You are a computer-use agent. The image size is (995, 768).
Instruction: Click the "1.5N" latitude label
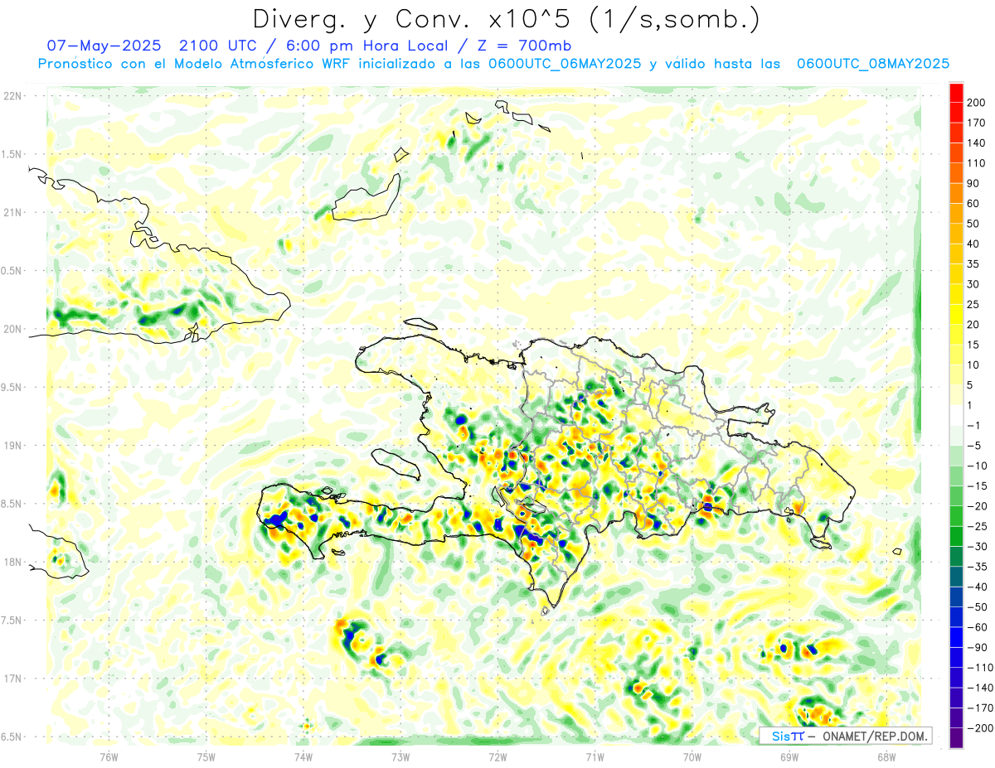point(11,154)
